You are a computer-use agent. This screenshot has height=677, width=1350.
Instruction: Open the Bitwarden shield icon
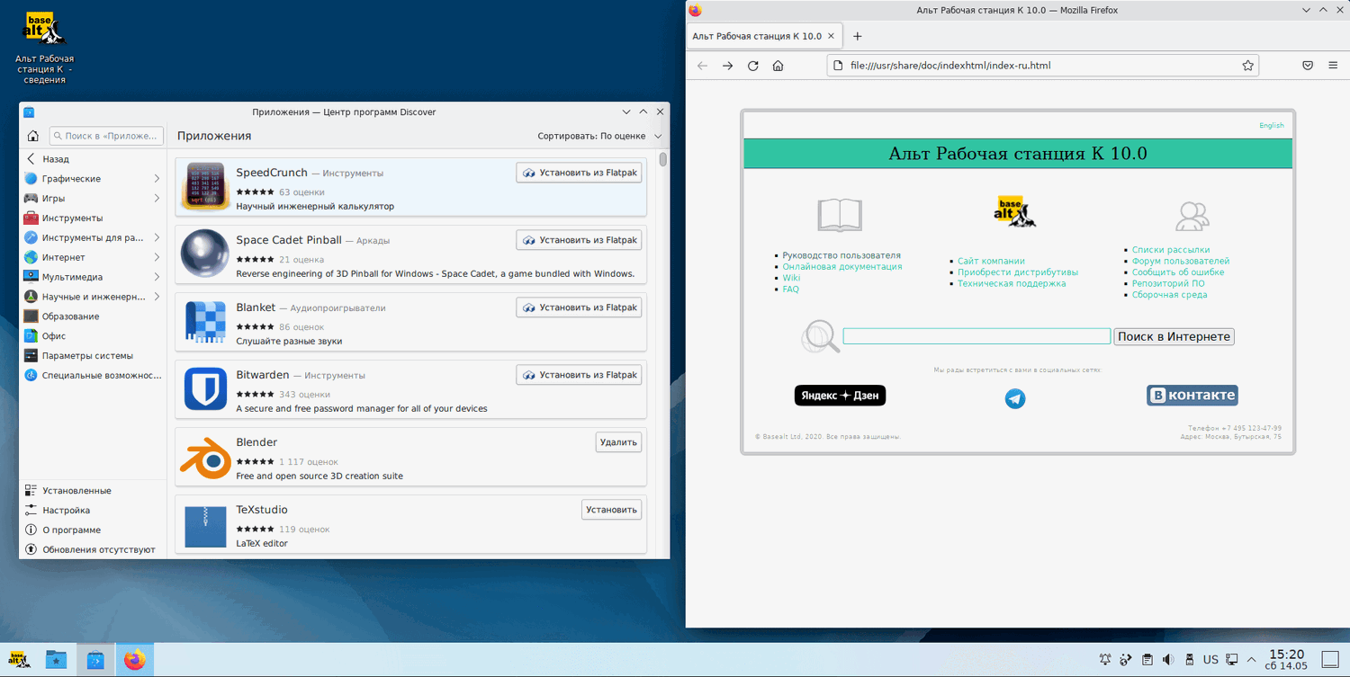click(x=205, y=388)
